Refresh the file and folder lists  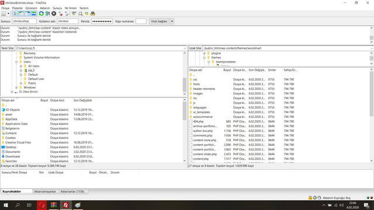point(41,13)
